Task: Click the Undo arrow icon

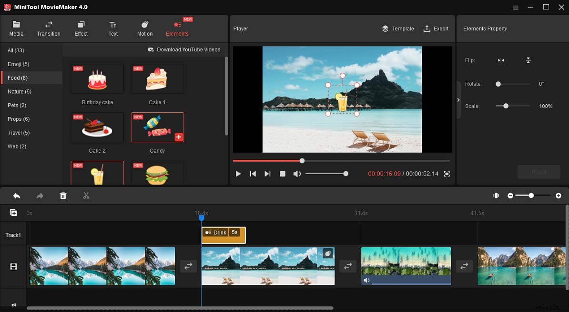Action: [17, 195]
